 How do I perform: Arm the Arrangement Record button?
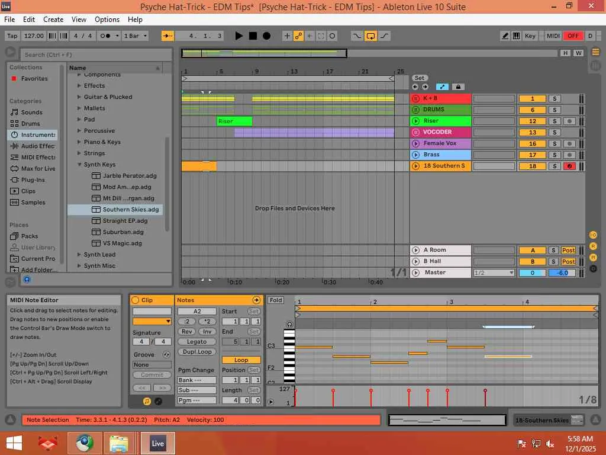(x=267, y=36)
